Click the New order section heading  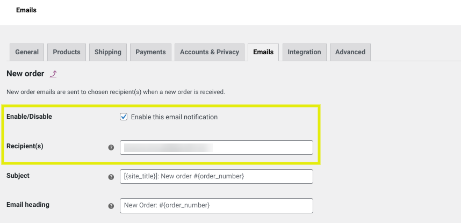tap(25, 74)
